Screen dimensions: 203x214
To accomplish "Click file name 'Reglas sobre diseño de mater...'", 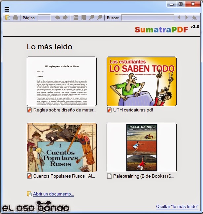I will (65, 110).
